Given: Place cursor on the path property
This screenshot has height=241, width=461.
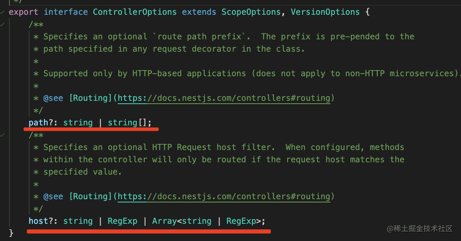Looking at the screenshot, I should (36, 123).
